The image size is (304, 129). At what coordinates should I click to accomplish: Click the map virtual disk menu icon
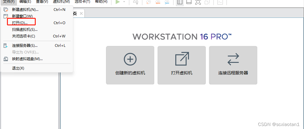point(6,59)
